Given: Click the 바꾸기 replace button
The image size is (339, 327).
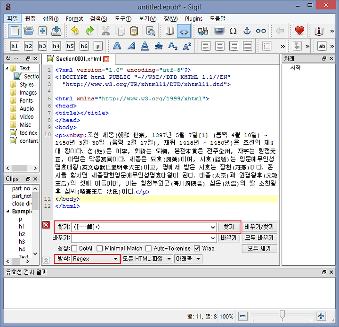Looking at the screenshot, I should coord(229,238).
